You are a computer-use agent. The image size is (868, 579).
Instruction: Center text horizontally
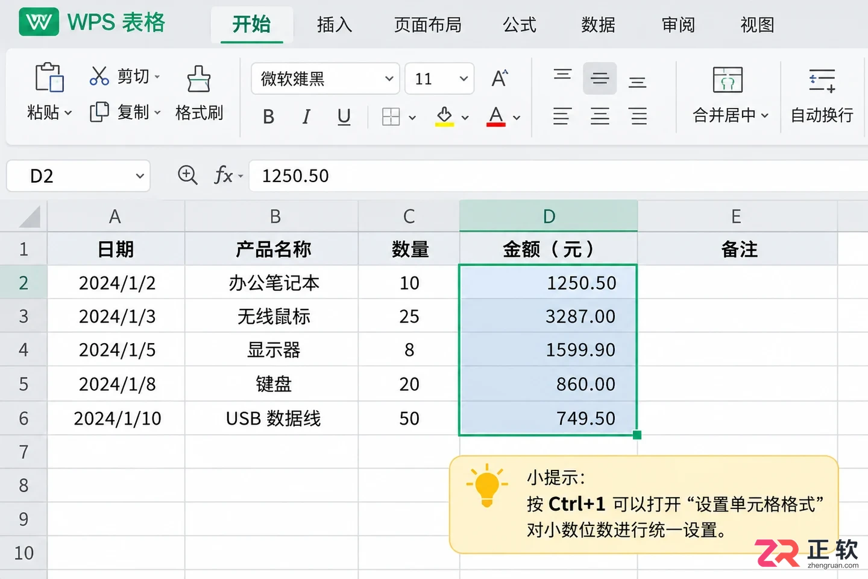[x=600, y=116]
